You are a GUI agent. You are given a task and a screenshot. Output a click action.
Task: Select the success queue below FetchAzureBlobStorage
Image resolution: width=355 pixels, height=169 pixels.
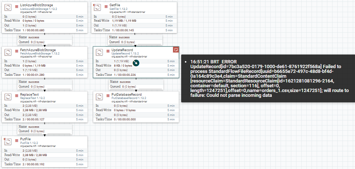(x=45, y=84)
